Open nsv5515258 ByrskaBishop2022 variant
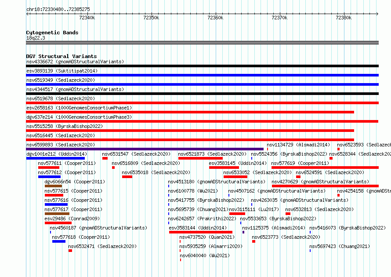The image size is (391, 277). pos(65,126)
